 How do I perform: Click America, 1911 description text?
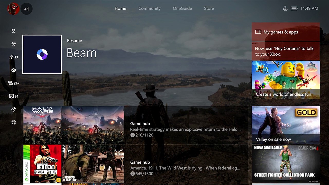pos(185,168)
